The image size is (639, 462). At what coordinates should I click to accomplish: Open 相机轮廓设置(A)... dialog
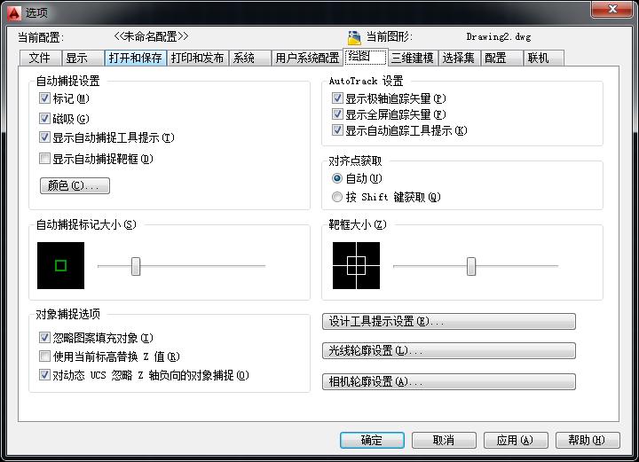pos(449,381)
